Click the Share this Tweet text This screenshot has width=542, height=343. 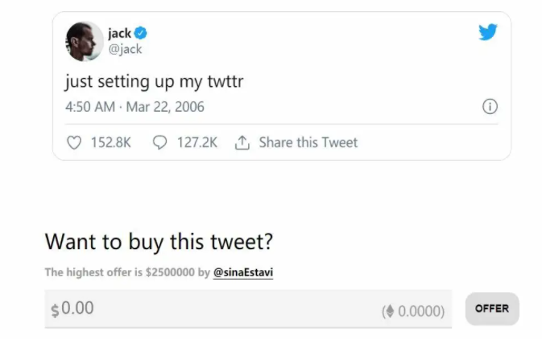click(308, 142)
